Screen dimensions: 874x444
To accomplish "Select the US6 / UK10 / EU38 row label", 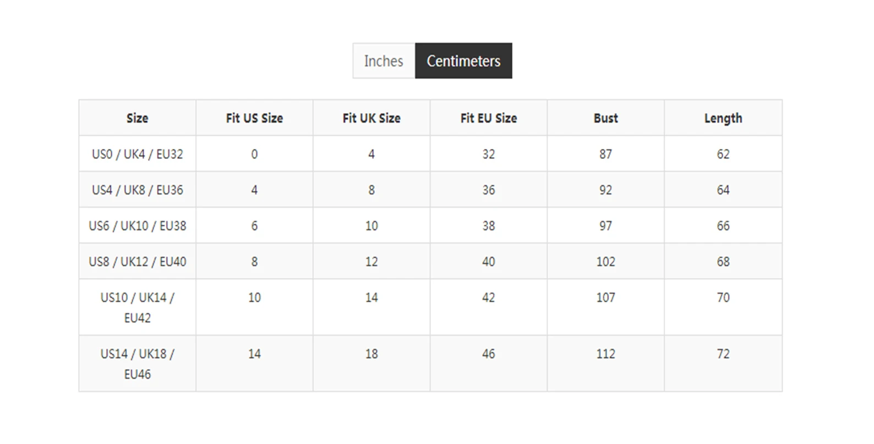I will pos(137,226).
